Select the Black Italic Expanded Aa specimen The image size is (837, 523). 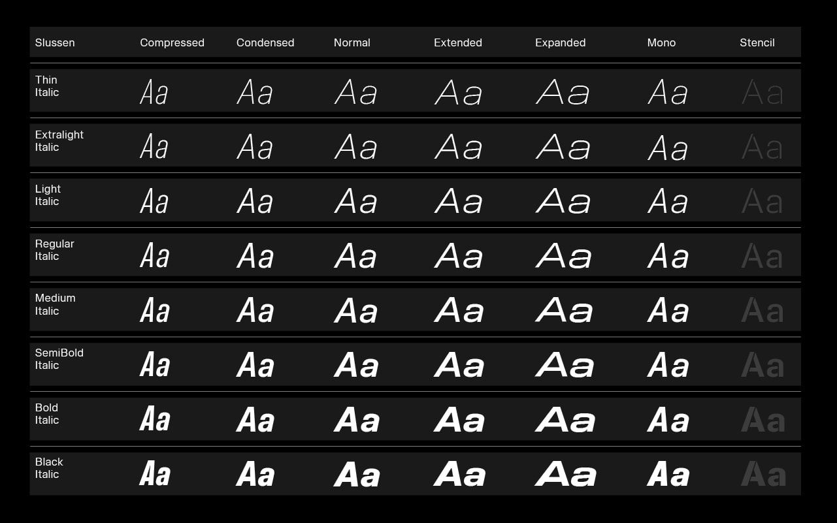click(x=566, y=474)
